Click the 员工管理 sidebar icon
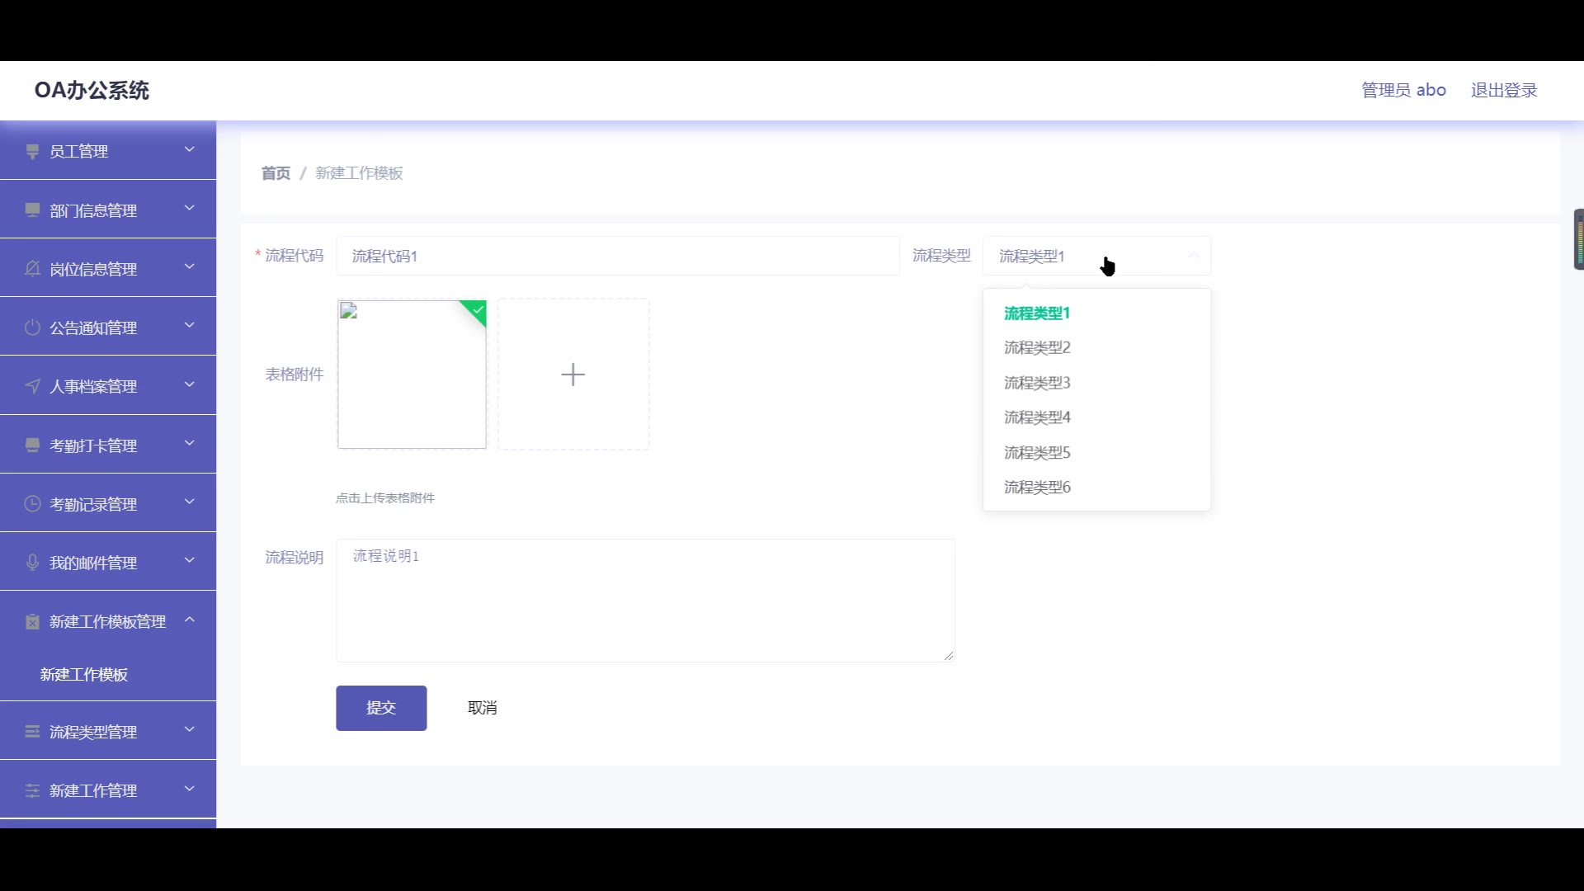 click(x=32, y=151)
